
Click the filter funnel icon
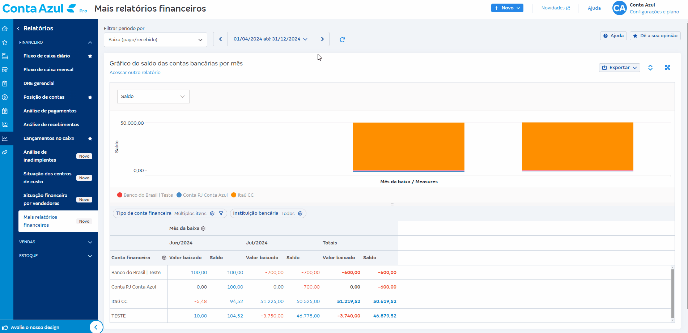(221, 214)
